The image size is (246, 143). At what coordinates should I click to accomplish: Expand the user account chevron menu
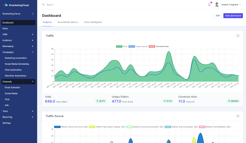(240, 5)
